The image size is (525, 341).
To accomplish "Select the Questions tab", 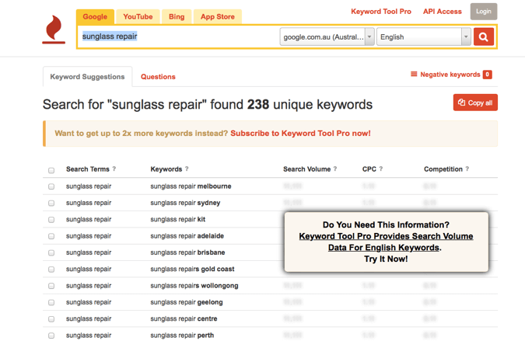I will (158, 77).
